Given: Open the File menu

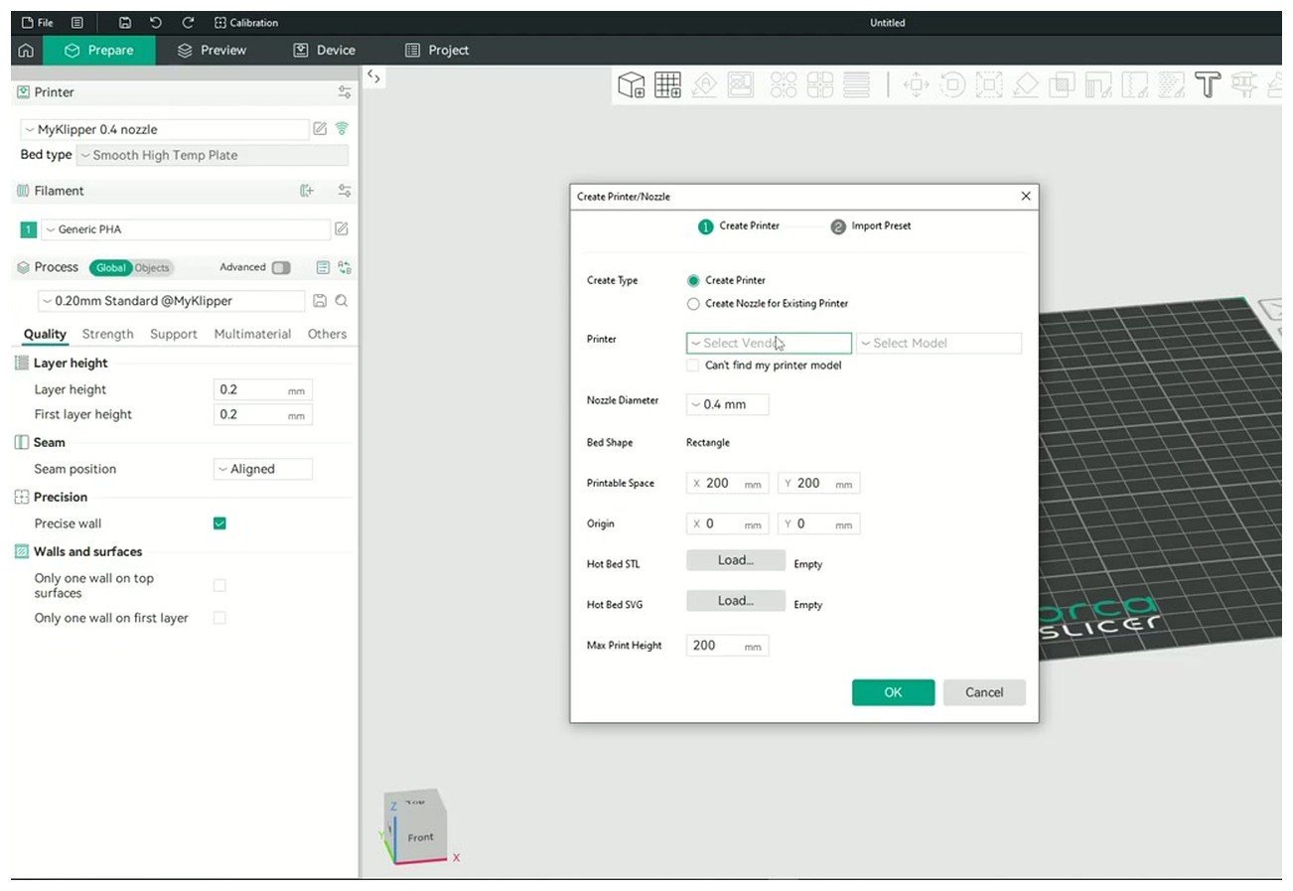Looking at the screenshot, I should 37,22.
